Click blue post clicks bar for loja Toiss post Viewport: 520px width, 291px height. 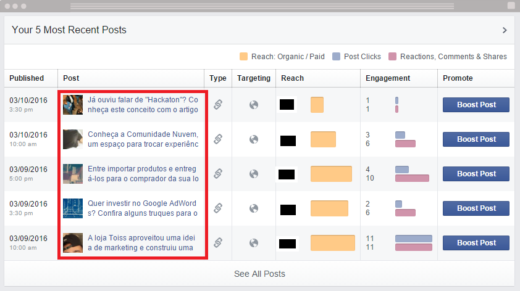click(x=414, y=239)
